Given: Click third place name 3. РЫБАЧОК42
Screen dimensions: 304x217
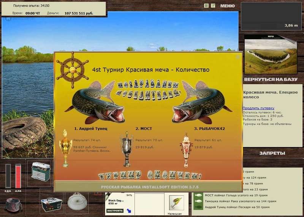Looking at the screenshot, I should 209,128.
